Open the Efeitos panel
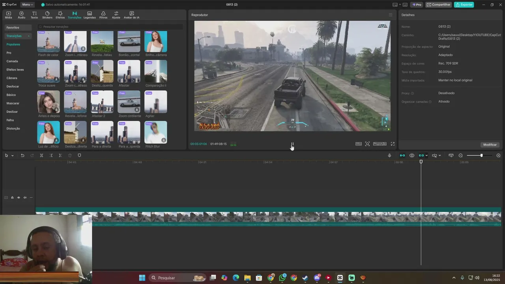The image size is (505, 284). coord(60,15)
